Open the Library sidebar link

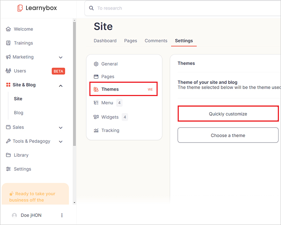21,155
